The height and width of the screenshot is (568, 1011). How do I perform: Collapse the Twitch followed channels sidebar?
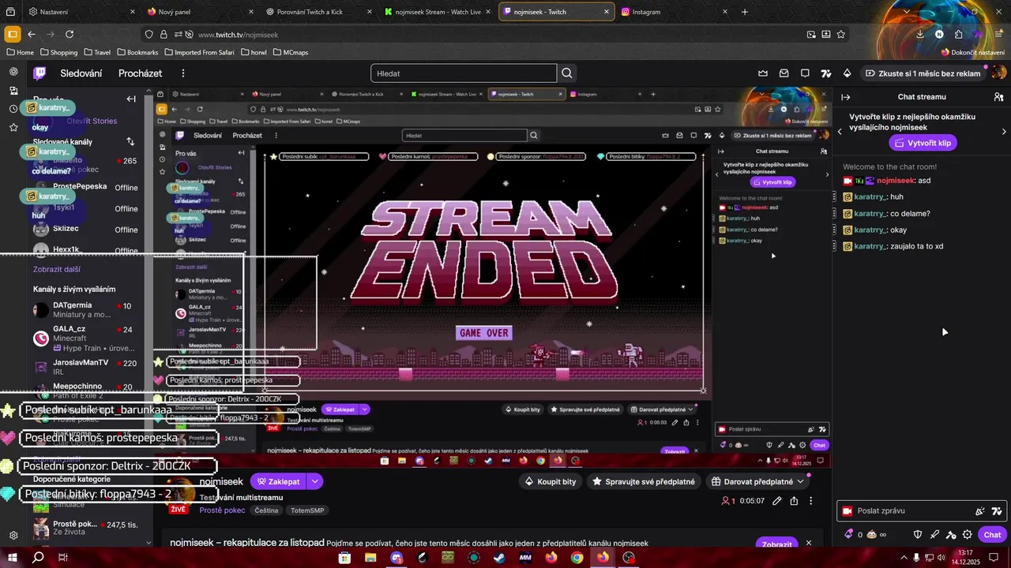point(131,99)
